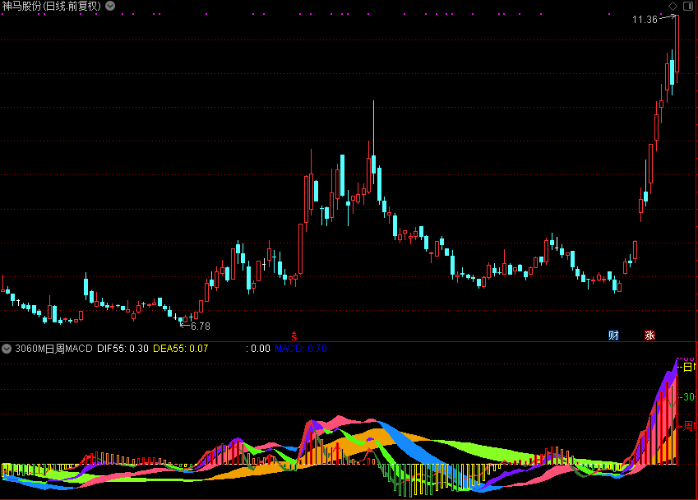Click the yellow DEA55: 0.07 value
698x500 pixels.
pyautogui.click(x=181, y=349)
